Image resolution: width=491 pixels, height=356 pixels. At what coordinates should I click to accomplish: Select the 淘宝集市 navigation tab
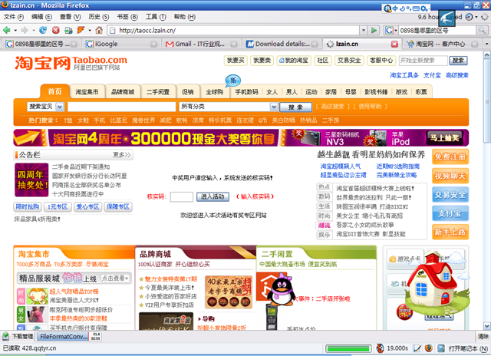(x=87, y=92)
